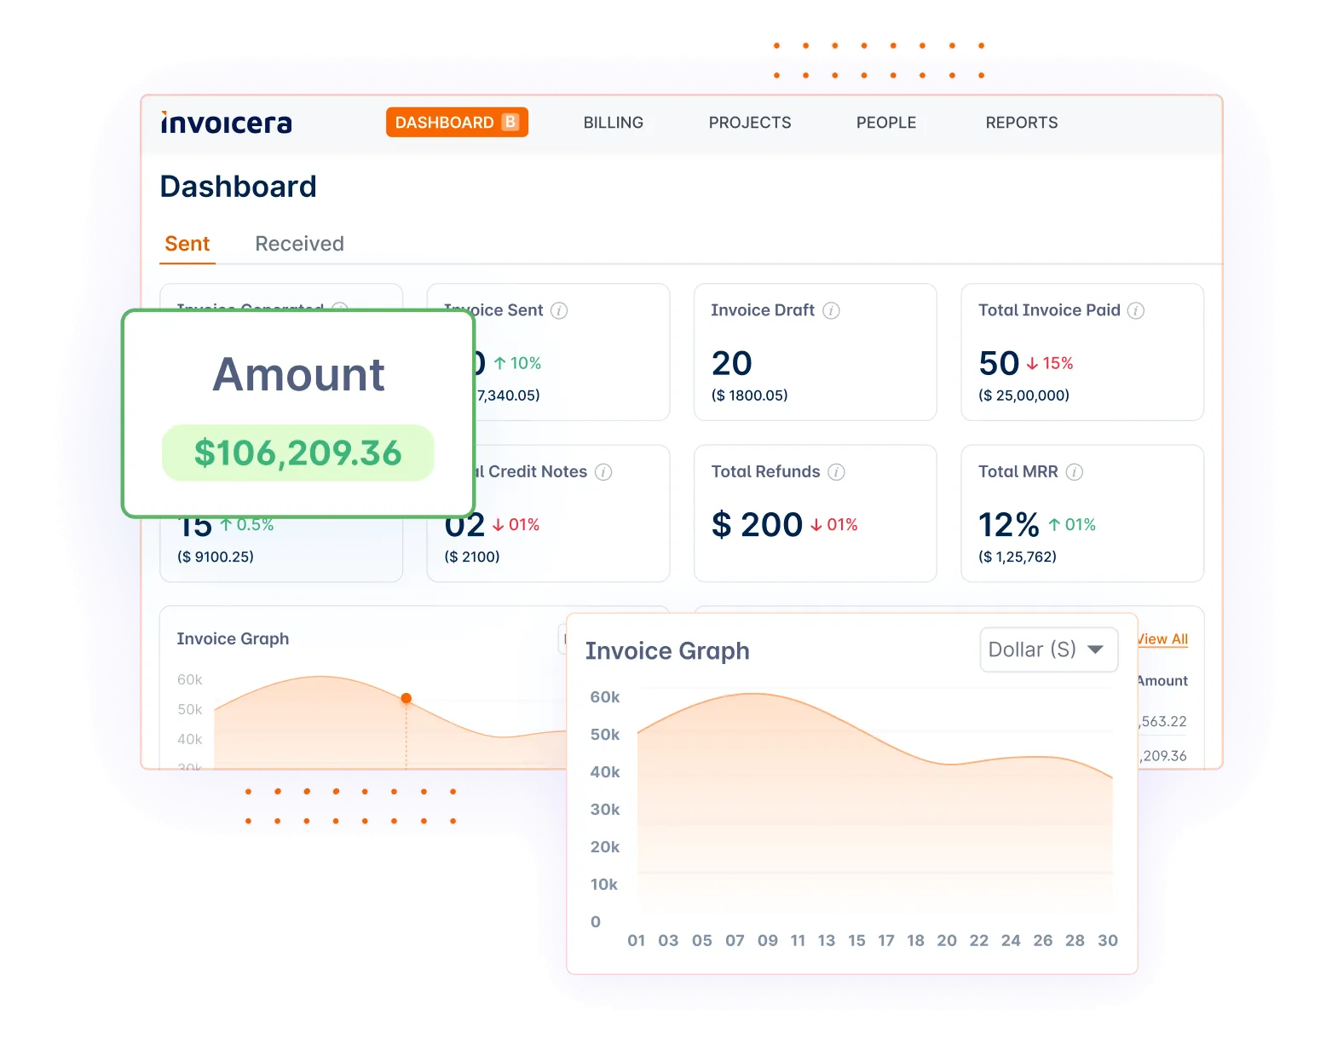Click the Invoice Draft info icon
The height and width of the screenshot is (1039, 1332).
click(x=832, y=310)
